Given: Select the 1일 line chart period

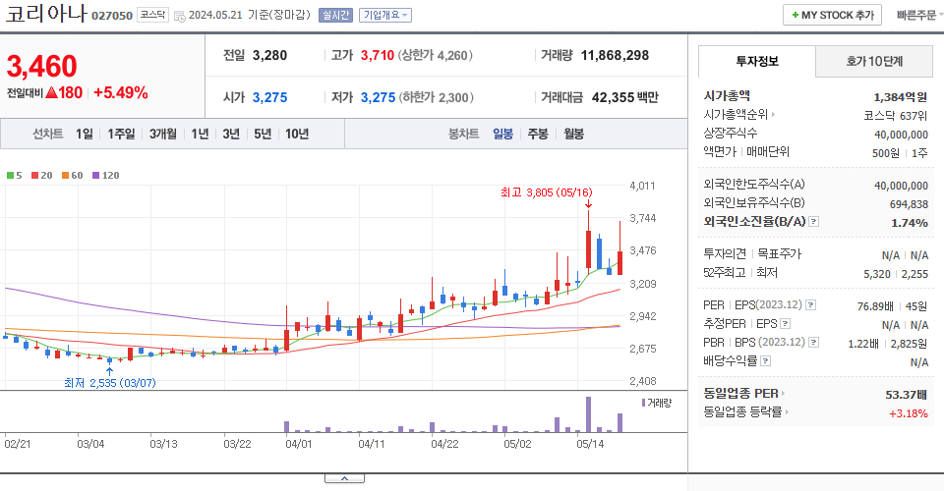Looking at the screenshot, I should pos(85,134).
